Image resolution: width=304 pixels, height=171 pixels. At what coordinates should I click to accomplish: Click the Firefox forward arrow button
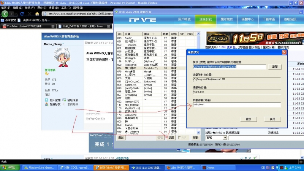[x=12, y=14]
